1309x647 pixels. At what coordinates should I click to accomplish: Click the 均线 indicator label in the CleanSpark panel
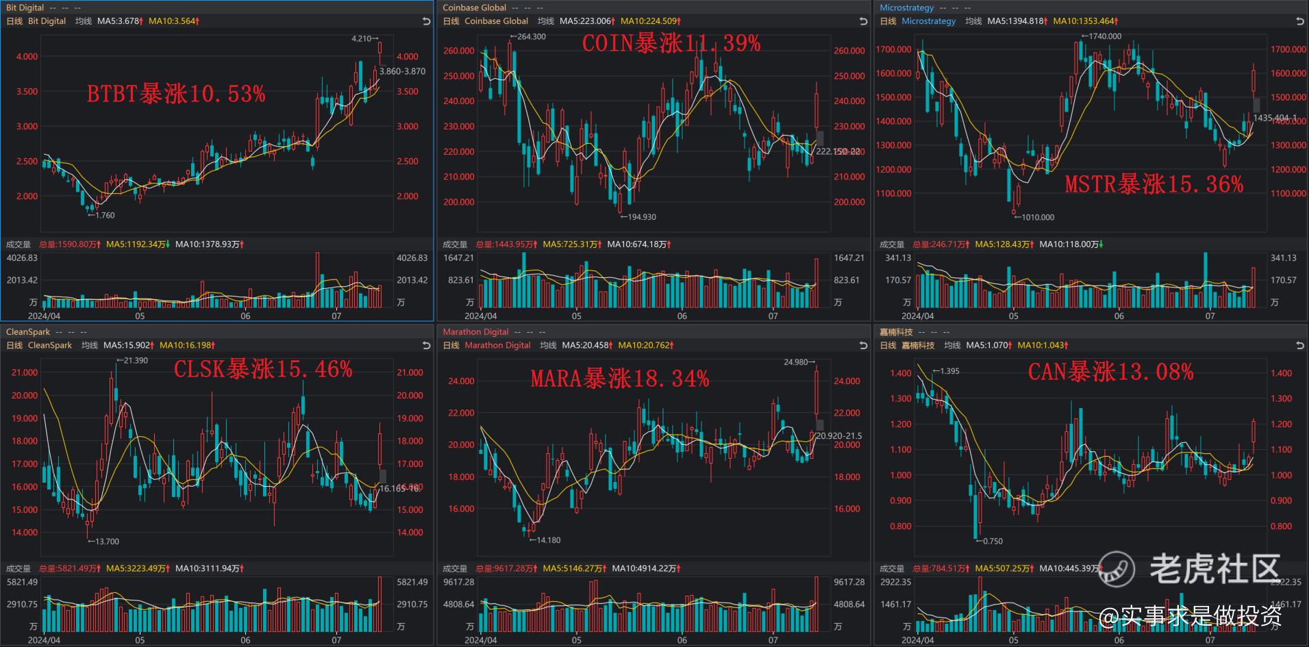(90, 346)
